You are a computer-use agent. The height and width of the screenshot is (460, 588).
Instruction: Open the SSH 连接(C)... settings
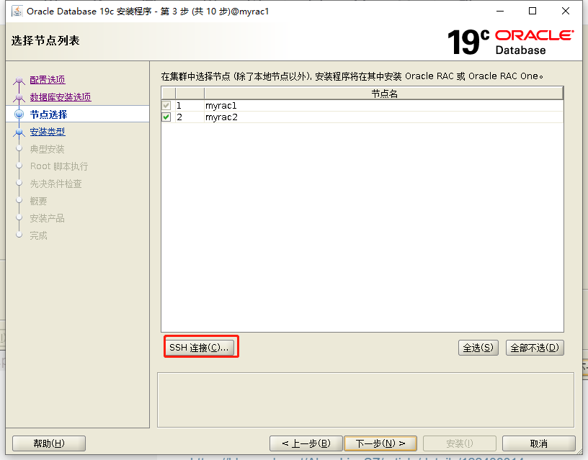pyautogui.click(x=199, y=347)
